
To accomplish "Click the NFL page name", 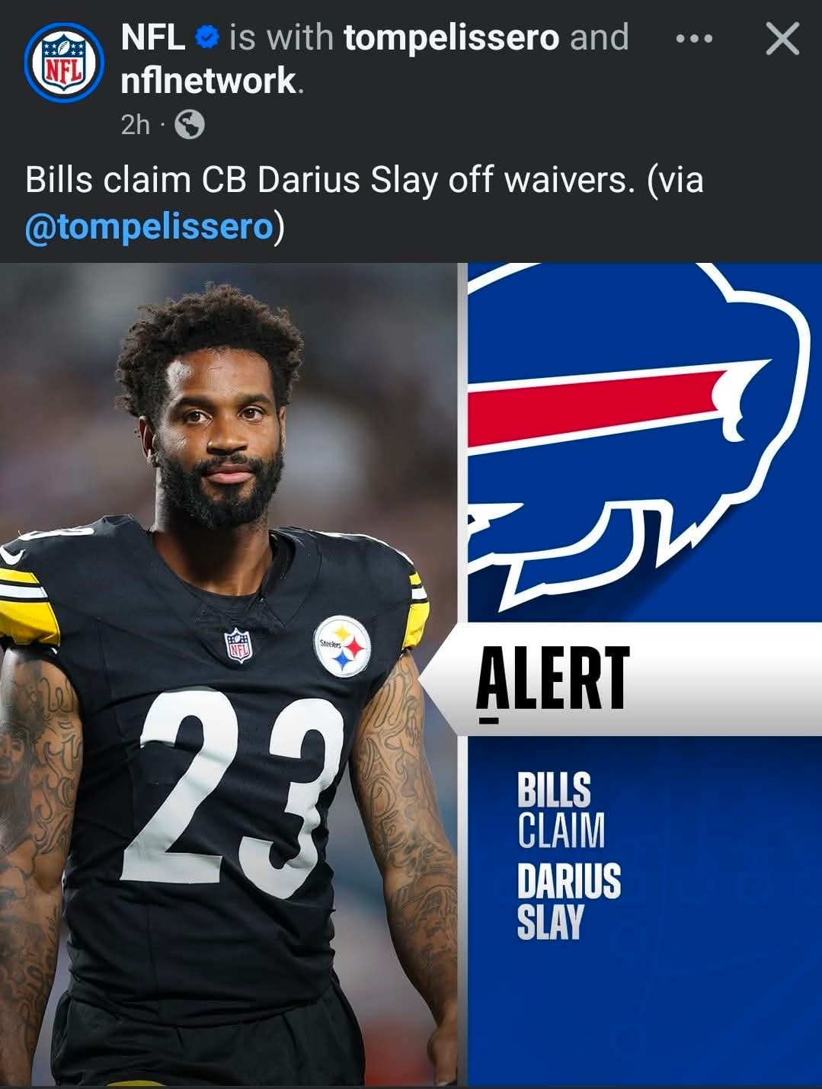I will pos(152,37).
